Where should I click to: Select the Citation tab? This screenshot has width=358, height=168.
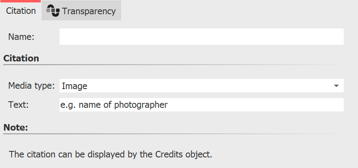click(x=21, y=11)
